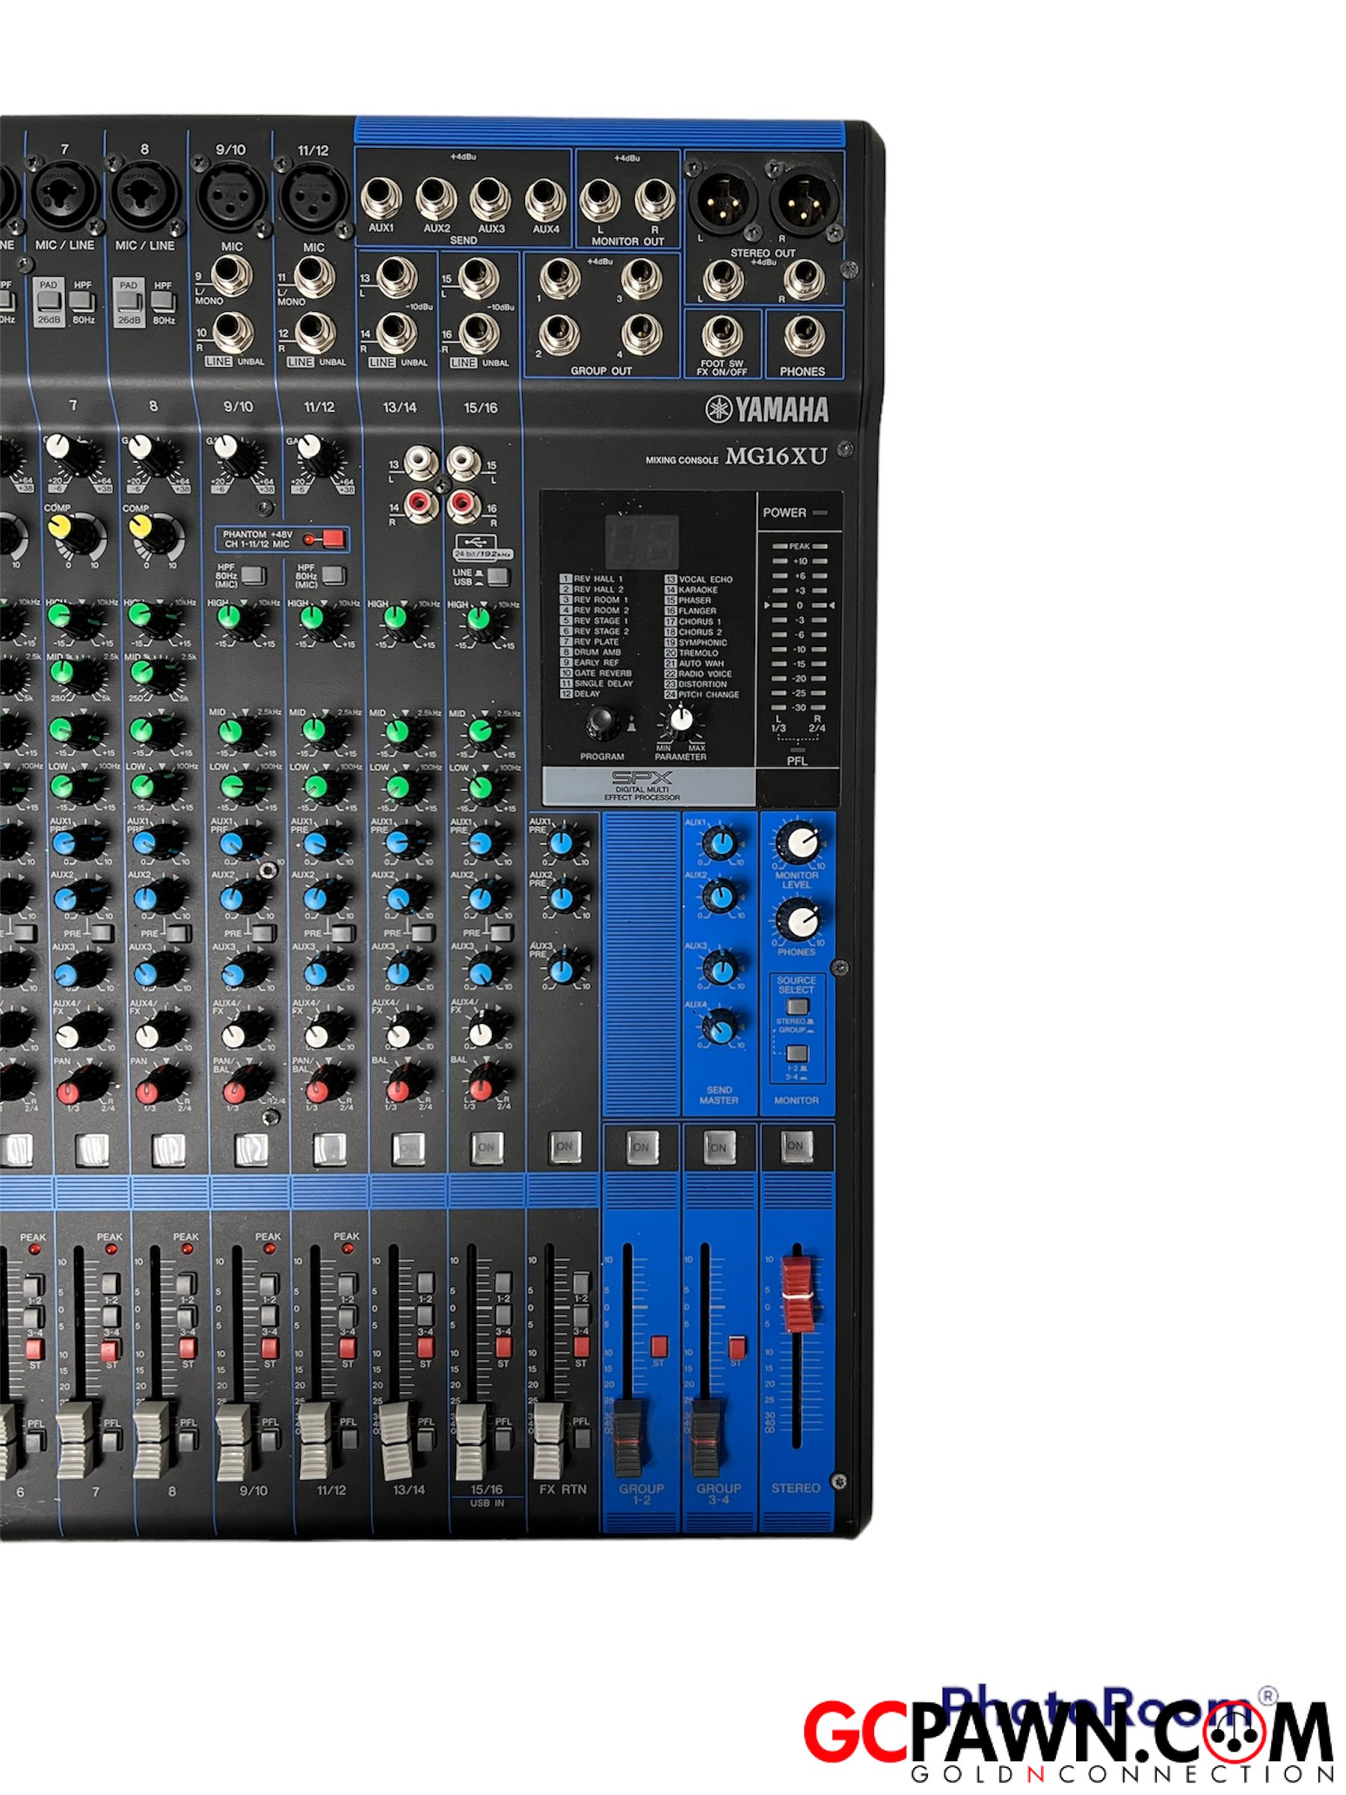Click the AUX1 SEND output jack
This screenshot has width=1346, height=1795.
click(381, 198)
